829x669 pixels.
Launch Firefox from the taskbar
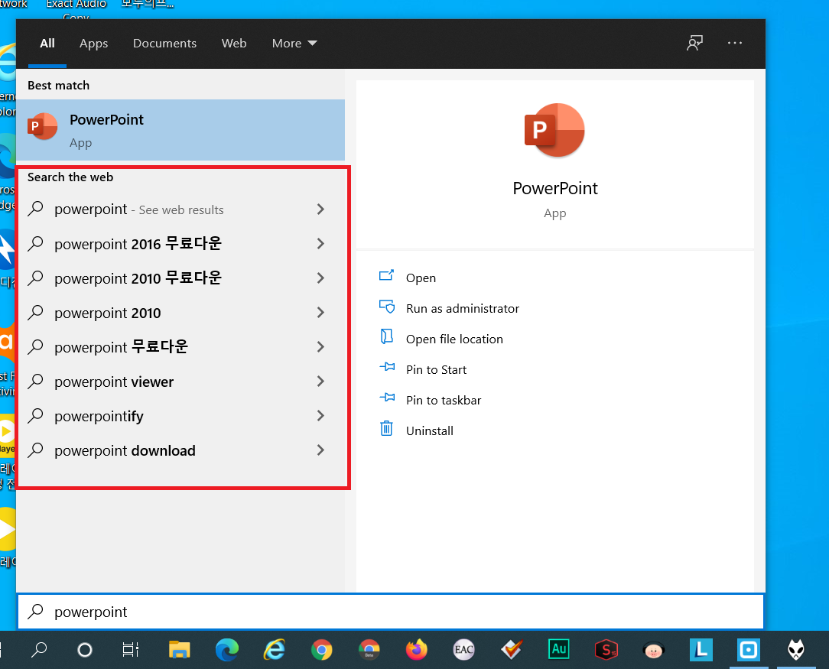click(417, 649)
